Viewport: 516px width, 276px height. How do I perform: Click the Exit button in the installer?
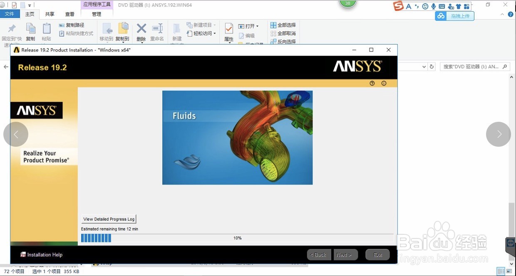(378, 255)
